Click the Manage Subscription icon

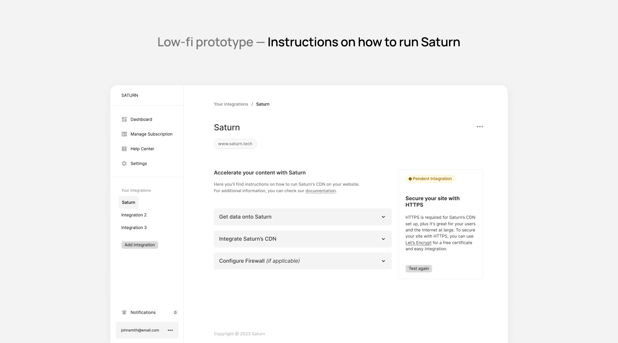coord(124,134)
